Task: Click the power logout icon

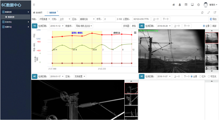Action: pos(199,5)
